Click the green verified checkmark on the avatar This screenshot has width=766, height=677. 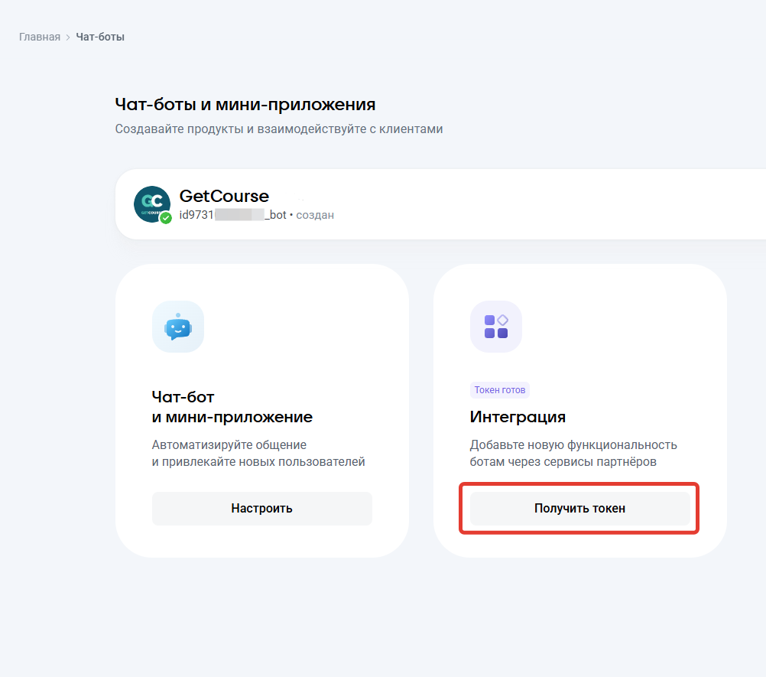point(165,218)
